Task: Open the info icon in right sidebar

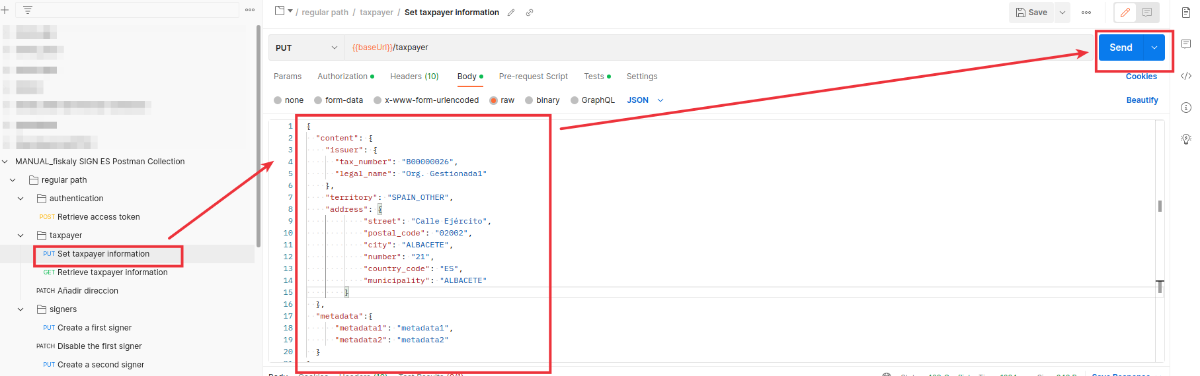Action: click(x=1185, y=108)
